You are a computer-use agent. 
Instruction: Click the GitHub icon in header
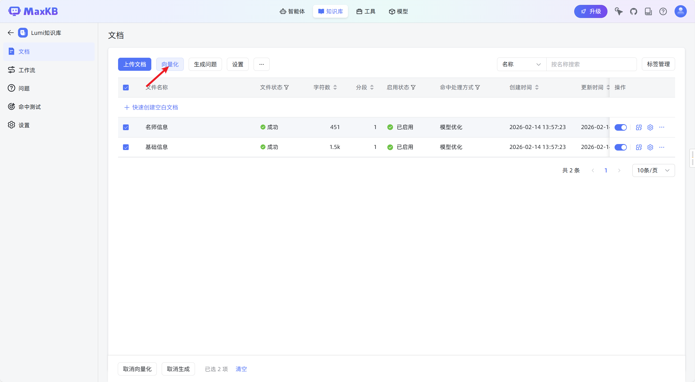633,11
